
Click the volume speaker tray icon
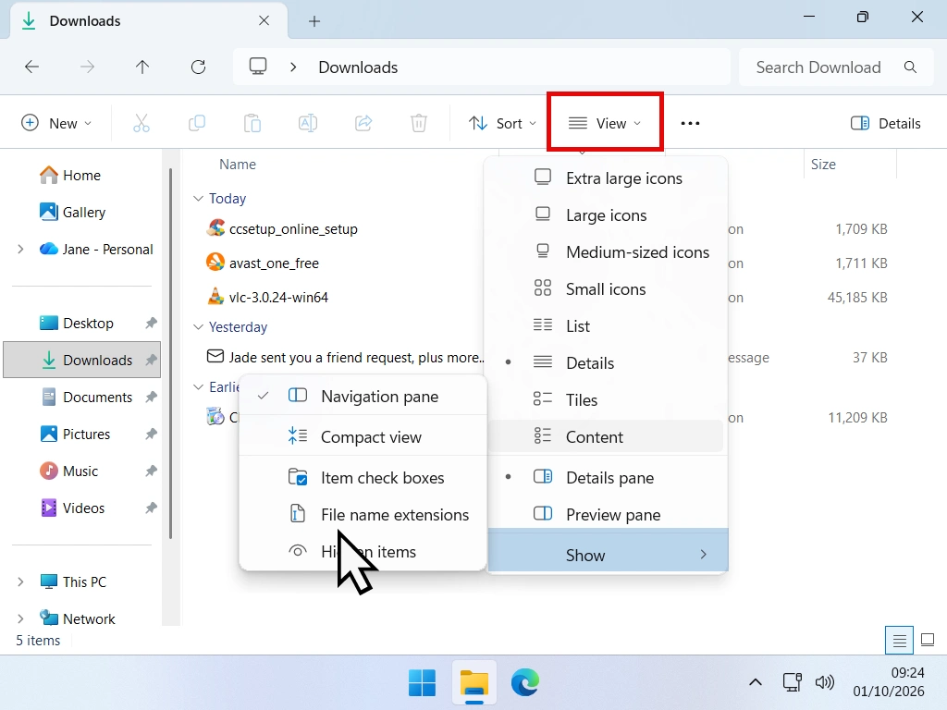(x=824, y=683)
